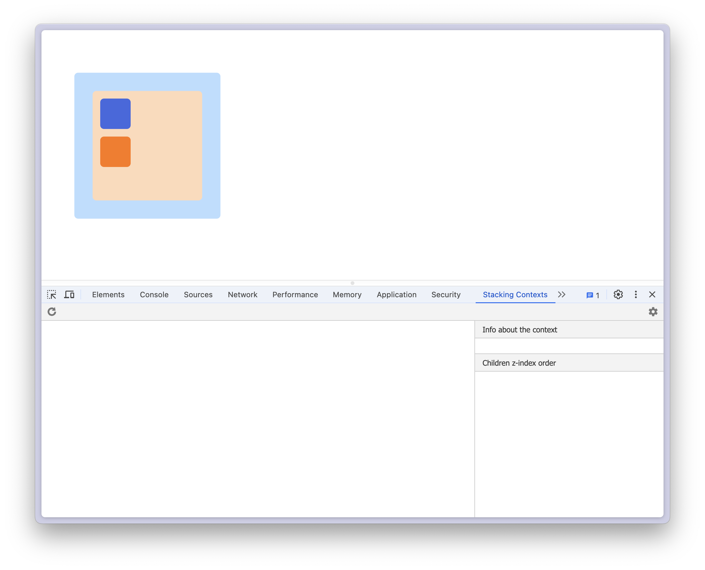Switch to the Network tab
Image resolution: width=705 pixels, height=570 pixels.
[x=242, y=294]
